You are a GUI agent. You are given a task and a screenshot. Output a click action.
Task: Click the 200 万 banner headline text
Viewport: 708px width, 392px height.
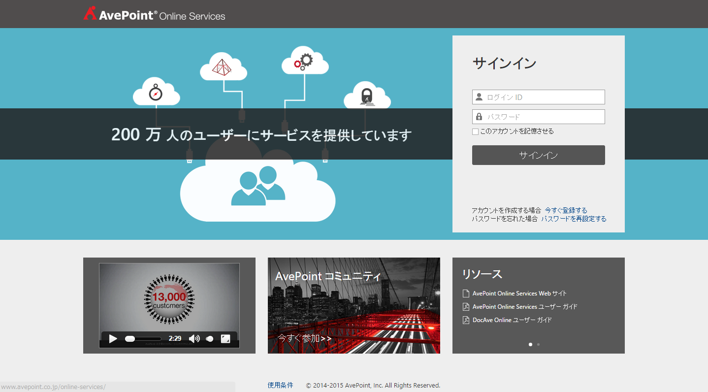coord(261,134)
